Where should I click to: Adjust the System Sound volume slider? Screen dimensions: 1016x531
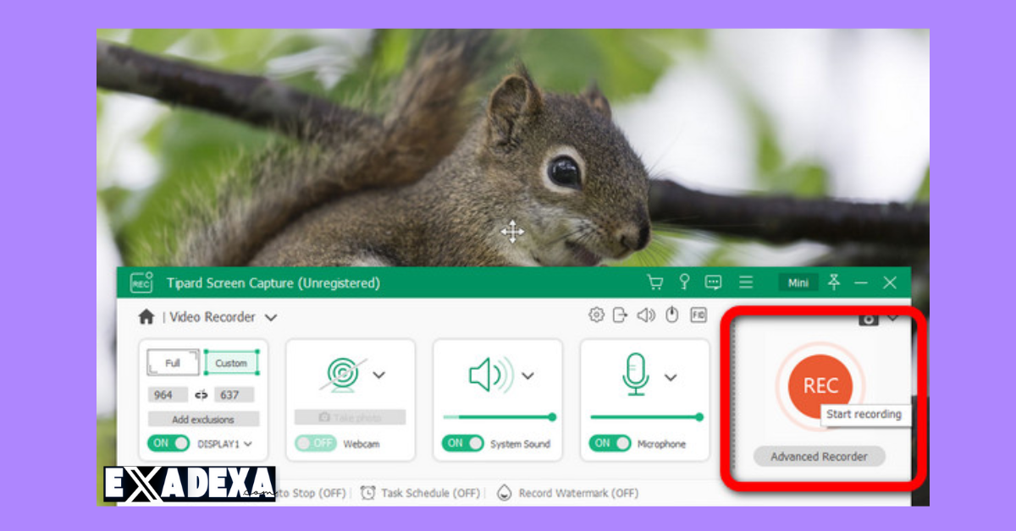pos(498,417)
